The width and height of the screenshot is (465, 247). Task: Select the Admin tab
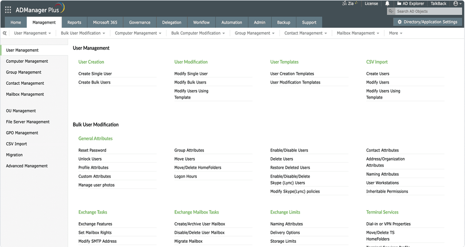point(260,22)
